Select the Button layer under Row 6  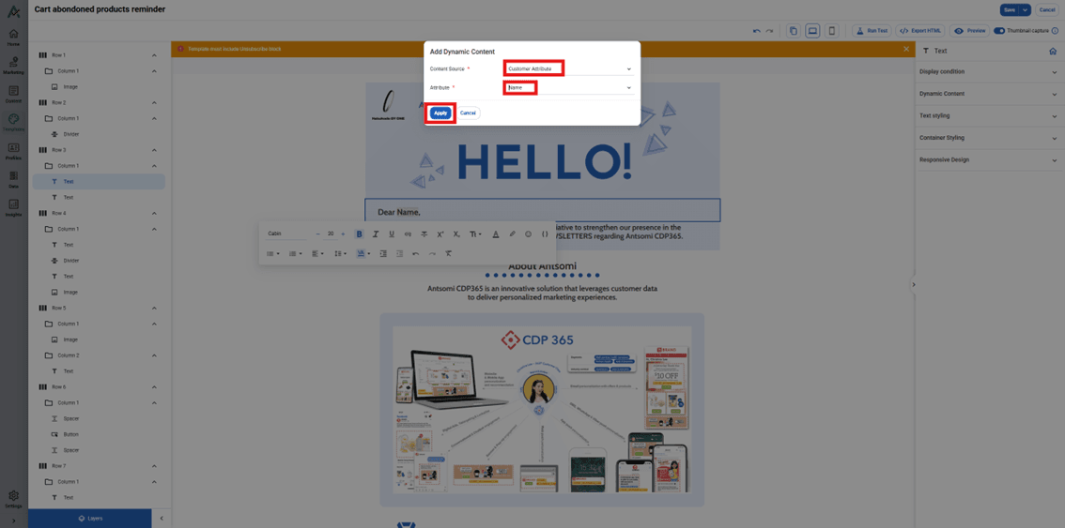click(x=71, y=434)
